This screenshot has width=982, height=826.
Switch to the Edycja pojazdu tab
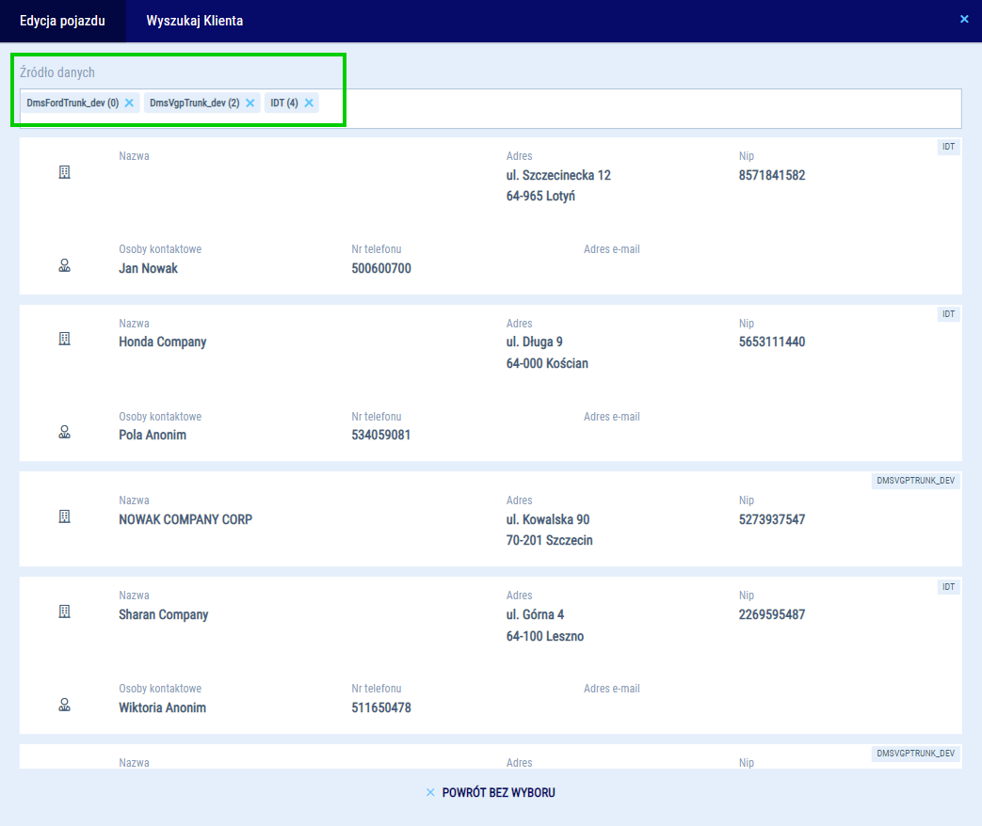[62, 21]
